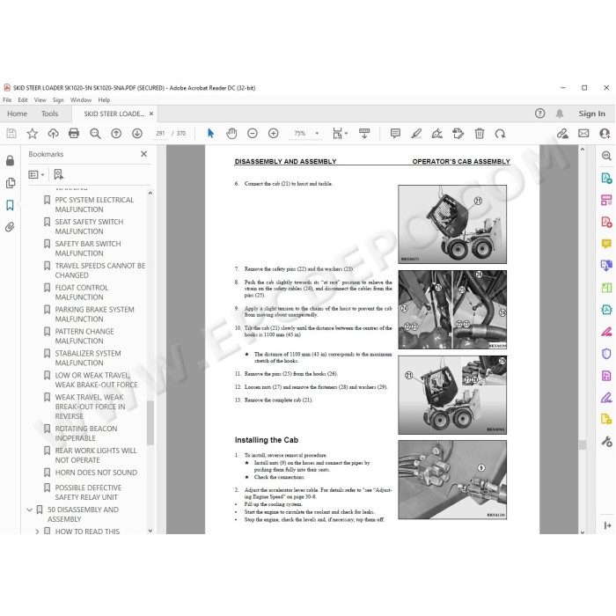Click the Protect shield tool icon

(606, 354)
